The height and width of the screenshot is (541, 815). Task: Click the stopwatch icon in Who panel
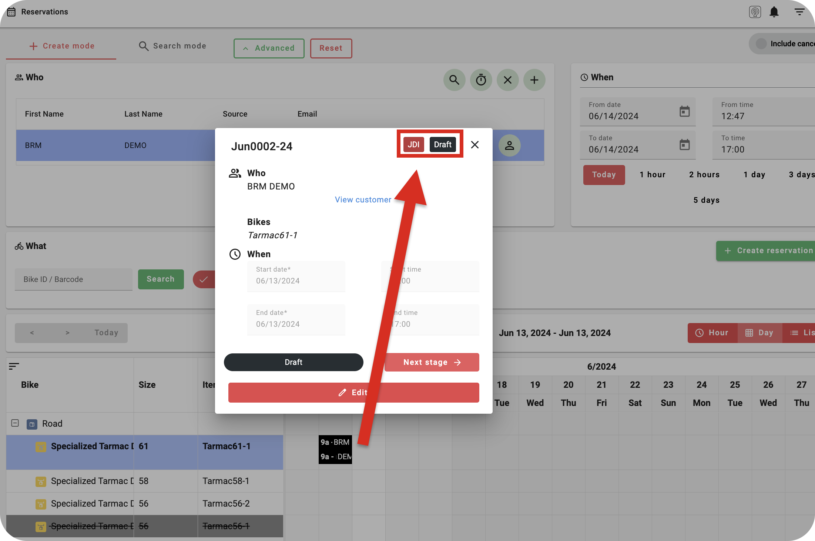[x=481, y=80]
